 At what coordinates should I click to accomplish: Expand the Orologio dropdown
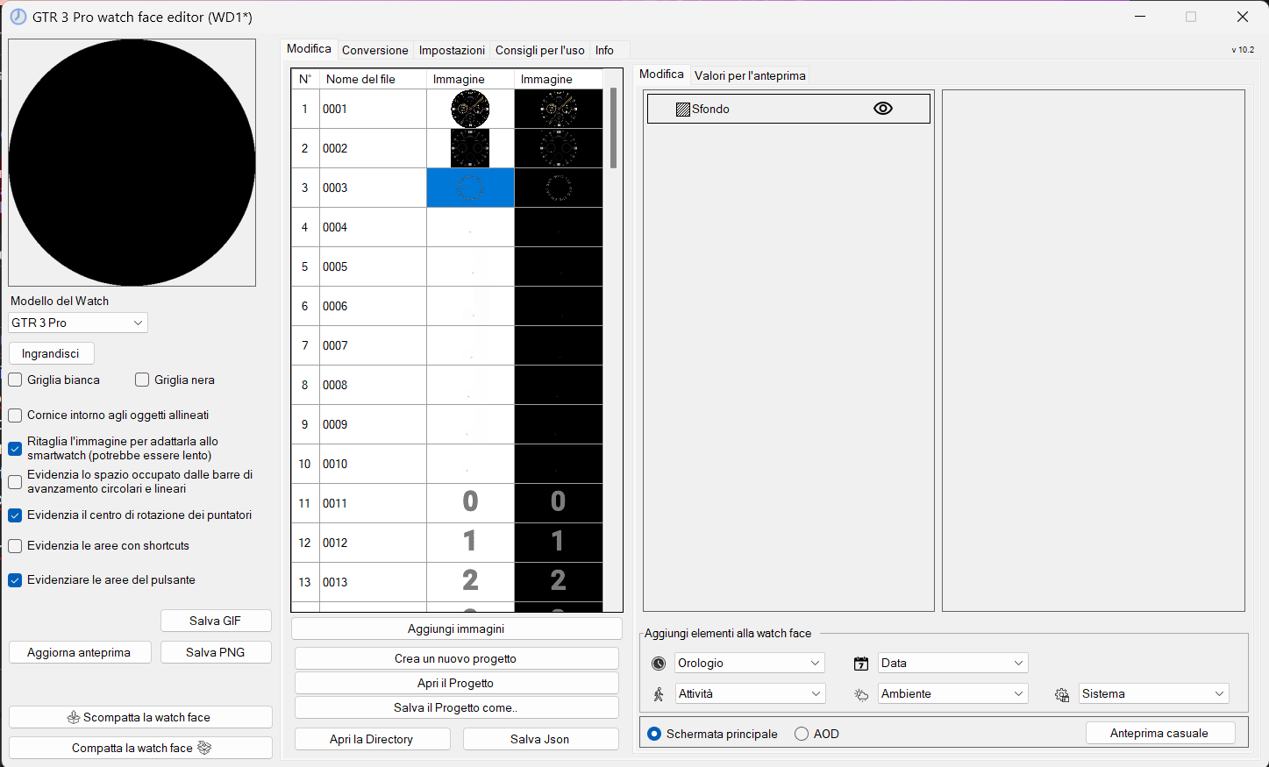pos(749,663)
